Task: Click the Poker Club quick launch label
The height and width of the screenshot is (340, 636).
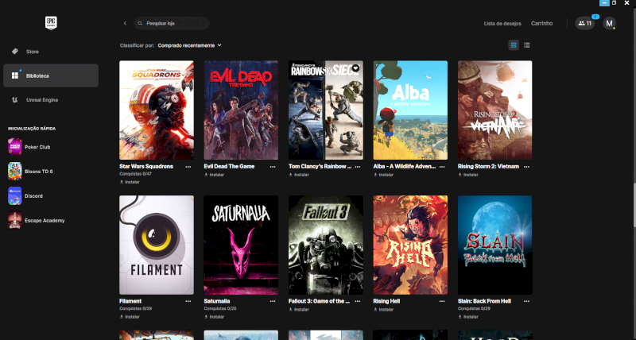Action: pos(37,147)
